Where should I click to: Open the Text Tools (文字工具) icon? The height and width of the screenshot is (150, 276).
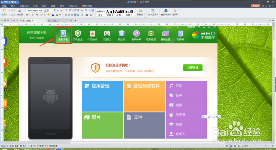pos(153,11)
